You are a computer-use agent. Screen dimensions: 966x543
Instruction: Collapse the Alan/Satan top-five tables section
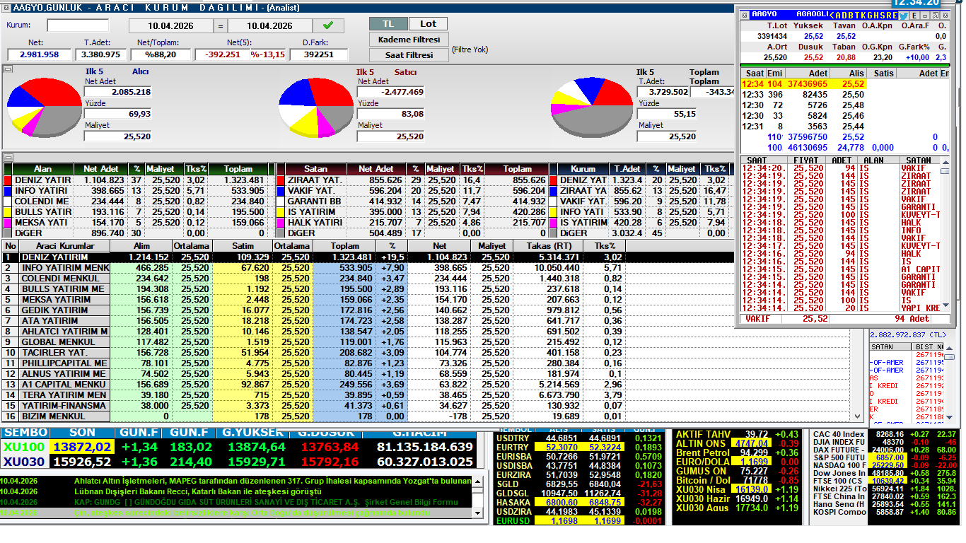[x=7, y=158]
